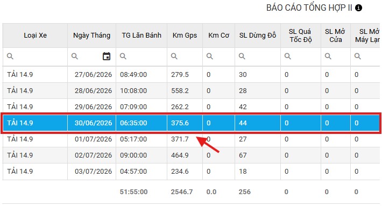Select the row dated 02/07/2026
Viewport: 382px width, 206px height.
[191, 155]
